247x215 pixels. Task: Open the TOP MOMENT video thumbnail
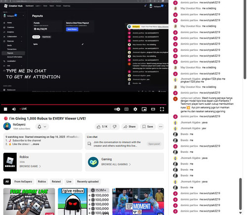click(138, 202)
